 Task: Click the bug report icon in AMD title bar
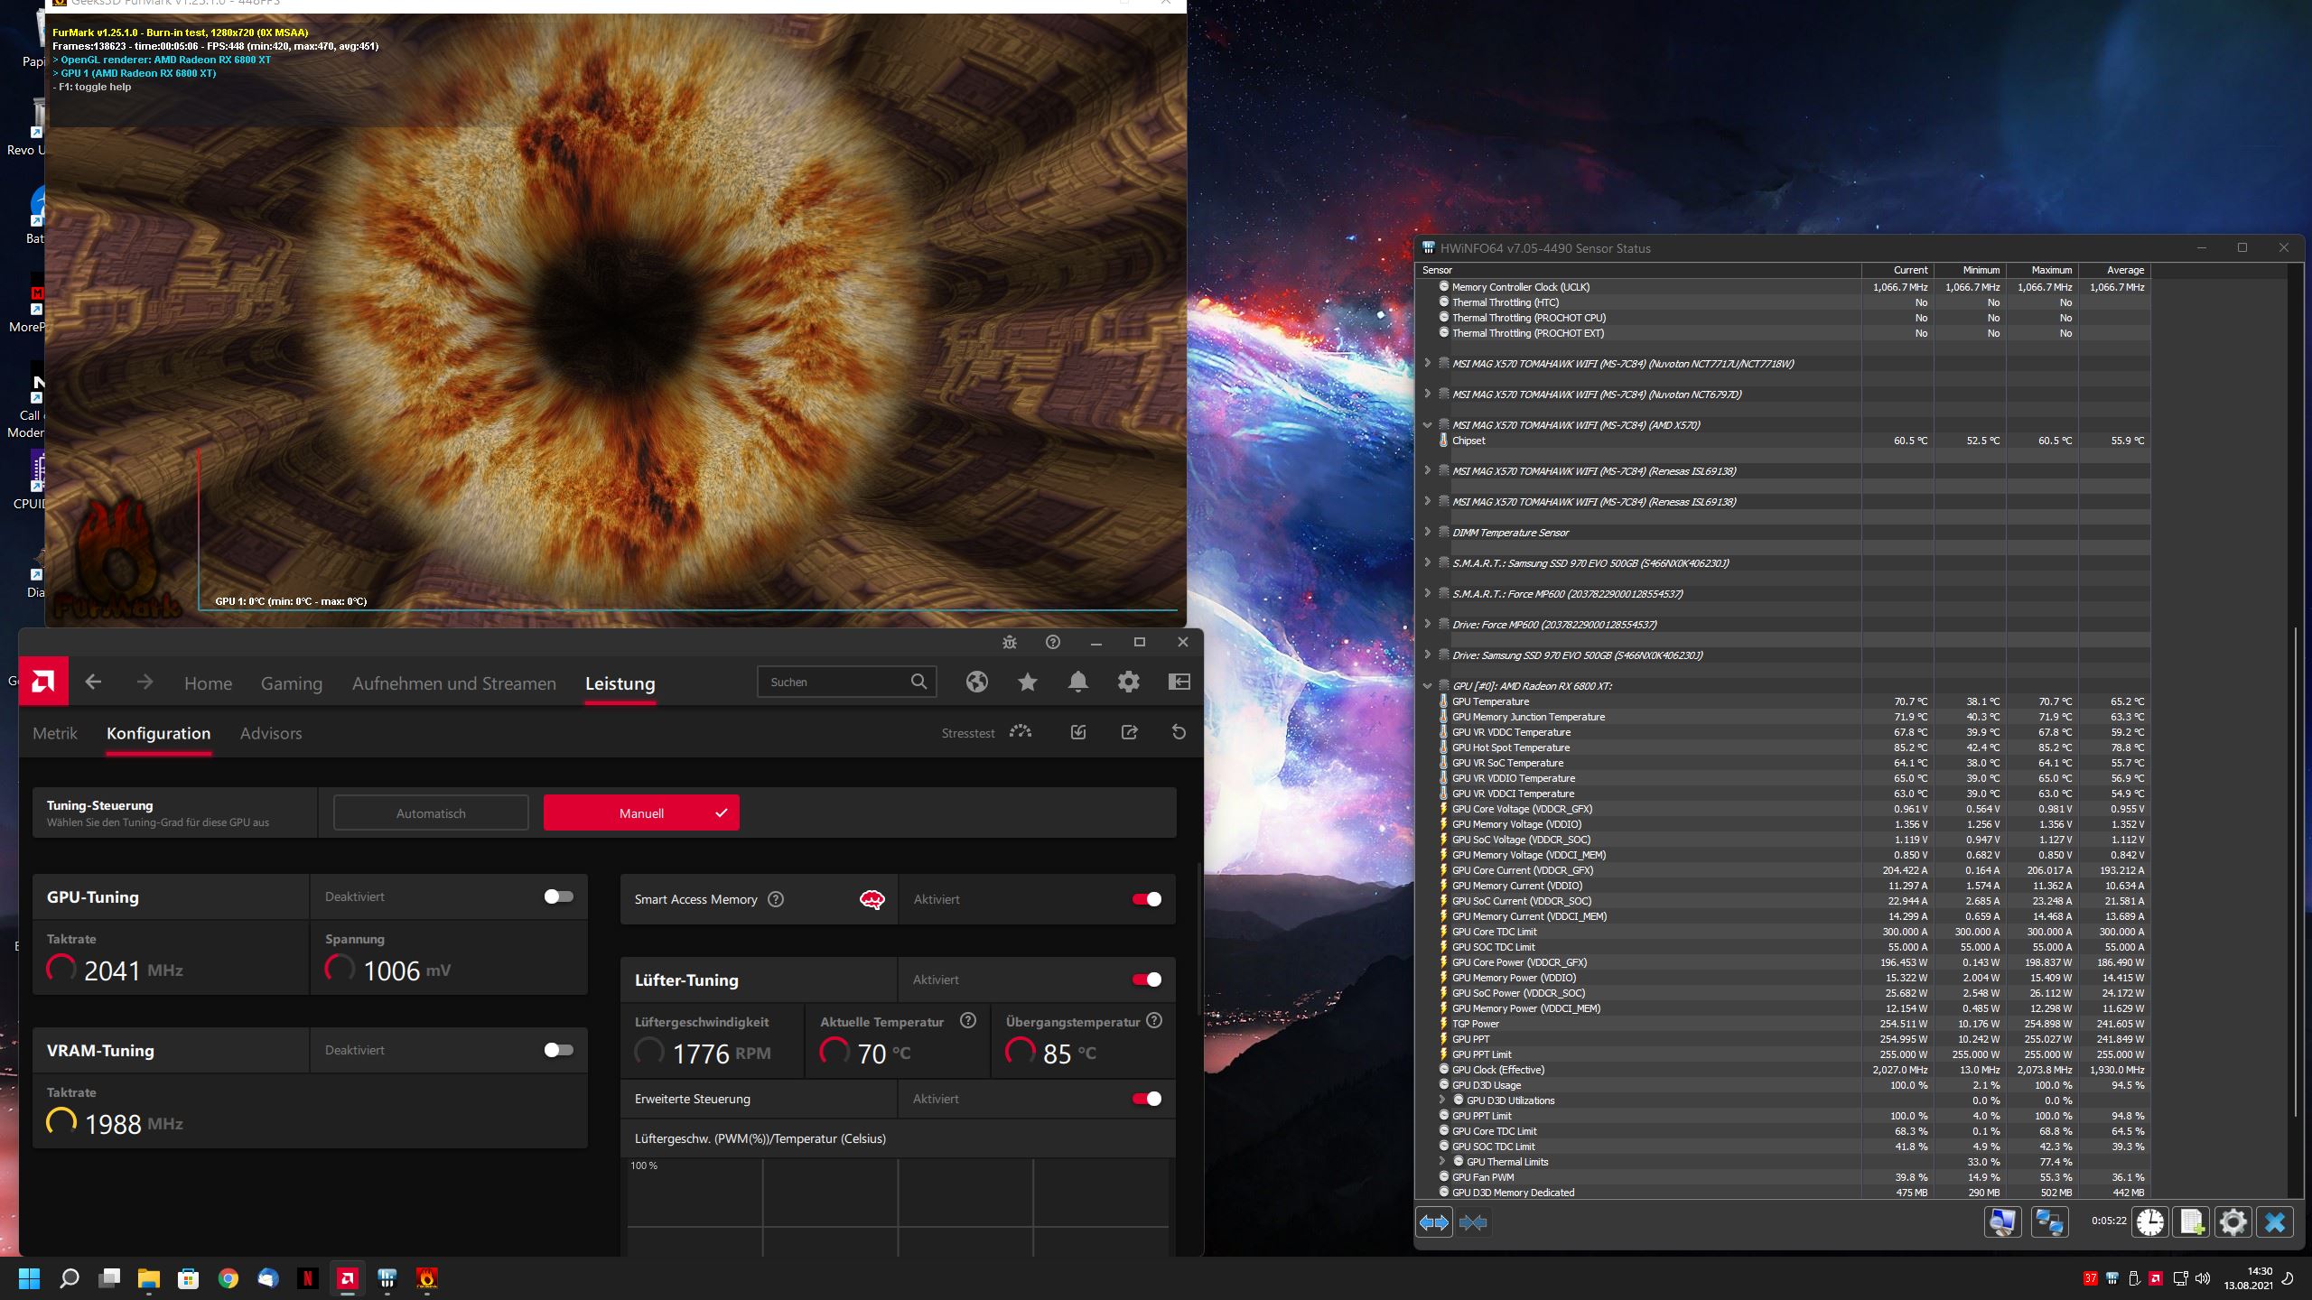point(1010,642)
